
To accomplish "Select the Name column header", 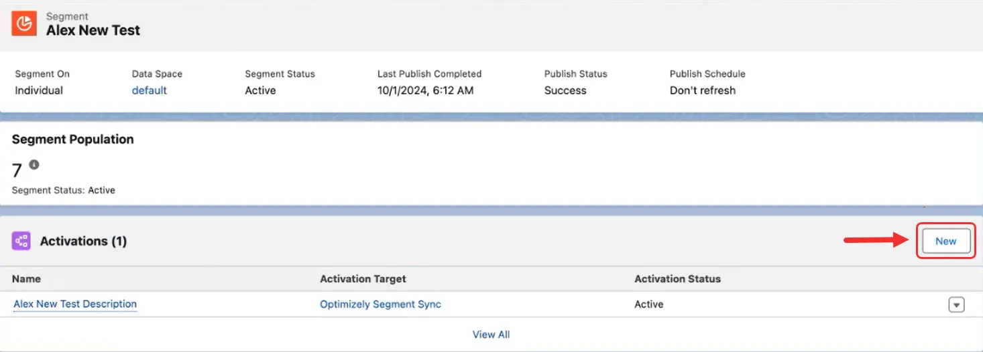I will click(x=27, y=278).
